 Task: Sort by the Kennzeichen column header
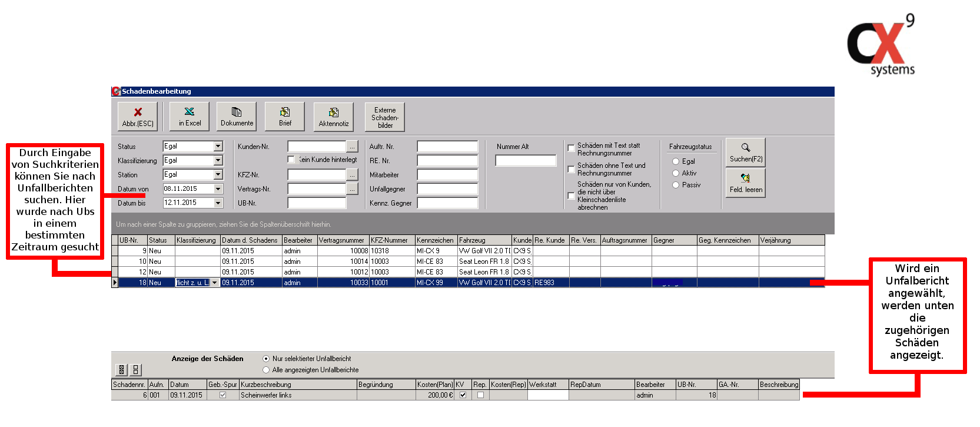(x=435, y=240)
